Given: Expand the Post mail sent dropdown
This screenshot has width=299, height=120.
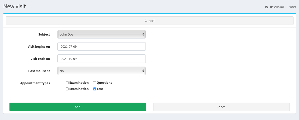Looking at the screenshot, I should [101, 71].
